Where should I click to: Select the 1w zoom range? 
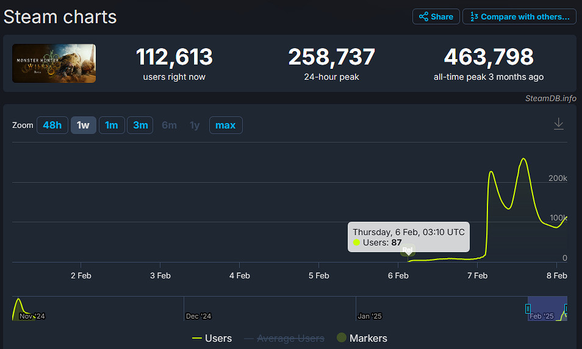[x=83, y=125]
